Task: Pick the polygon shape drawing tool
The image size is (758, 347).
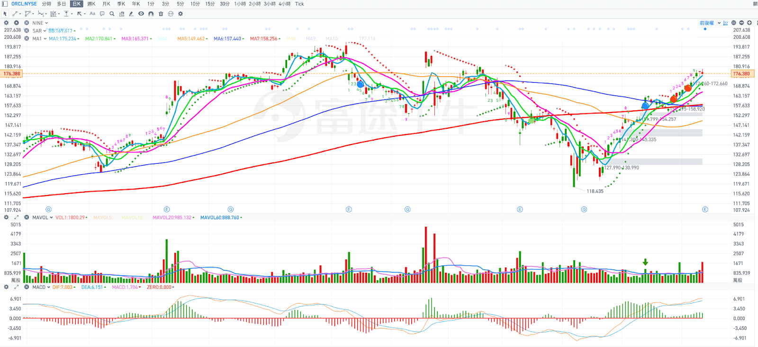Action: pos(27,14)
